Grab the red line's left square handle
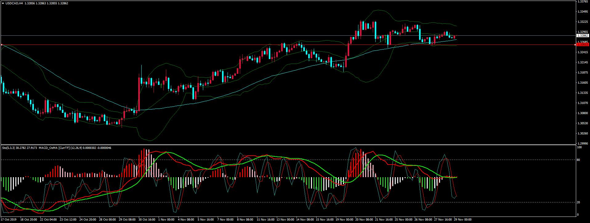Image resolution: width=590 pixels, height=223 pixels. 2,45
